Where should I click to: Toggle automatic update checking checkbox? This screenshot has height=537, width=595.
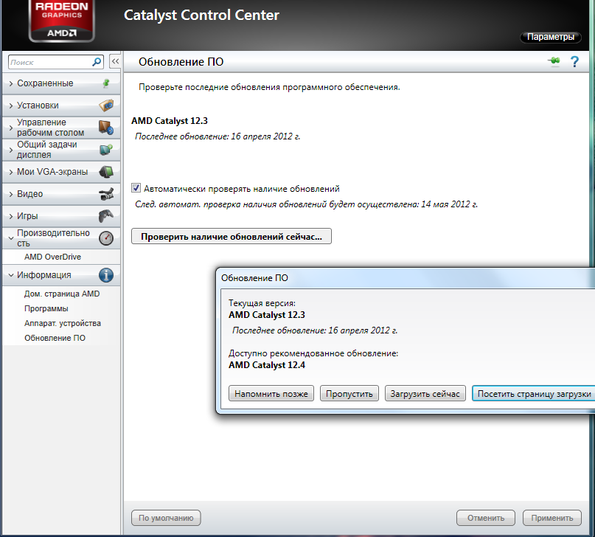coord(136,188)
